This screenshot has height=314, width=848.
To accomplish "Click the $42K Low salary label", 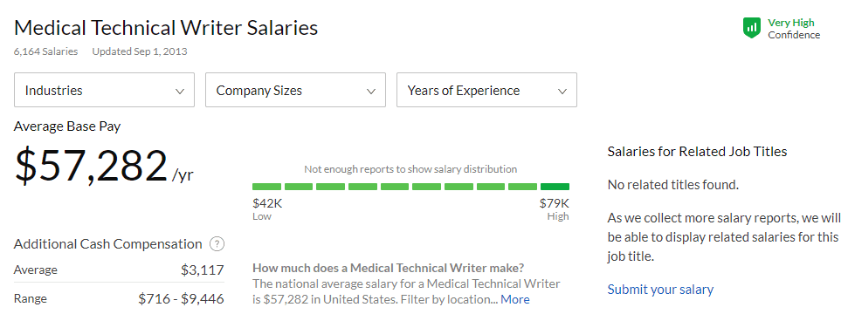I will (x=267, y=209).
